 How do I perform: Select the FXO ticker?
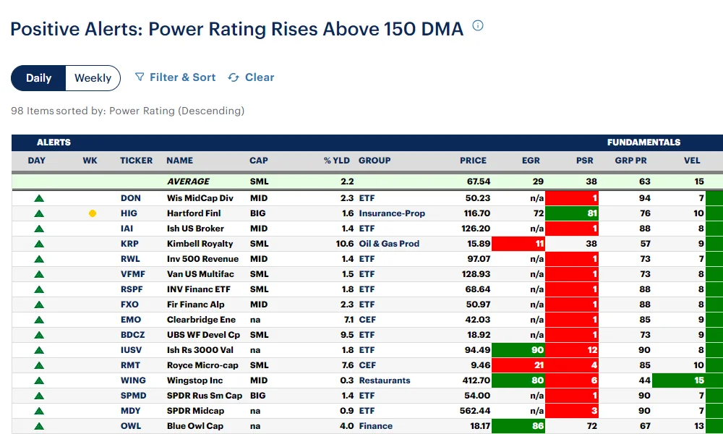(x=129, y=305)
